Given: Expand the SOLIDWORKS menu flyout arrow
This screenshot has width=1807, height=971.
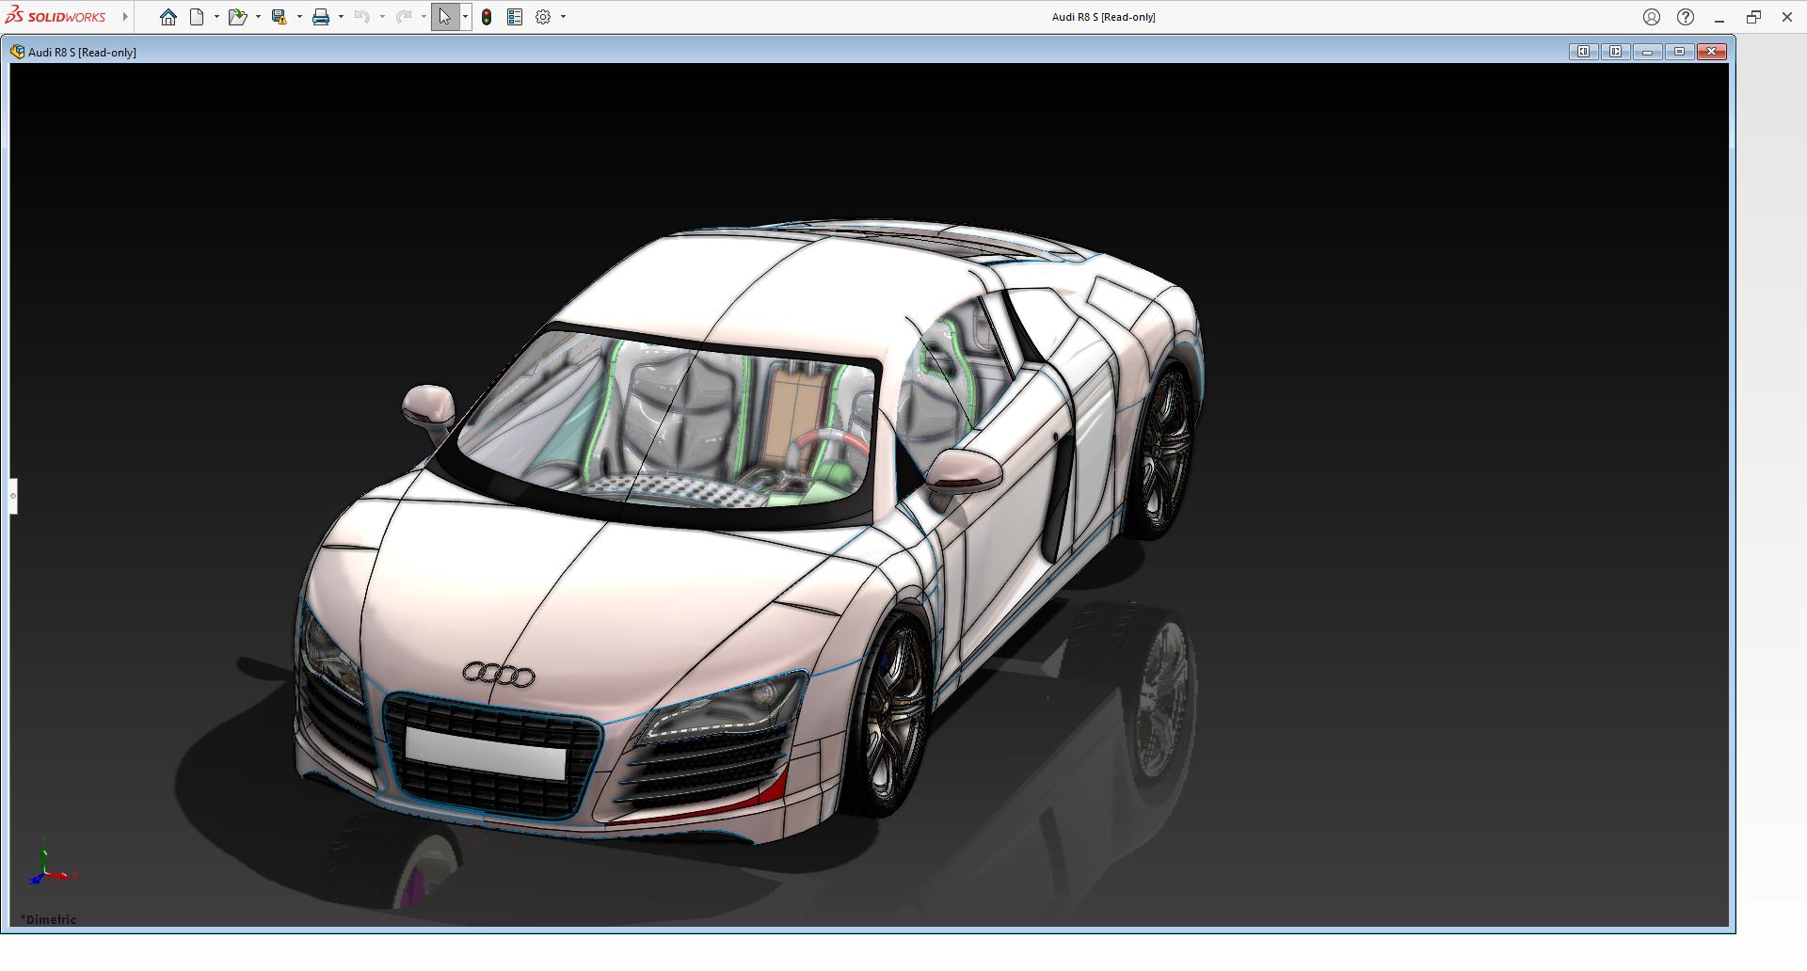Looking at the screenshot, I should click(125, 17).
